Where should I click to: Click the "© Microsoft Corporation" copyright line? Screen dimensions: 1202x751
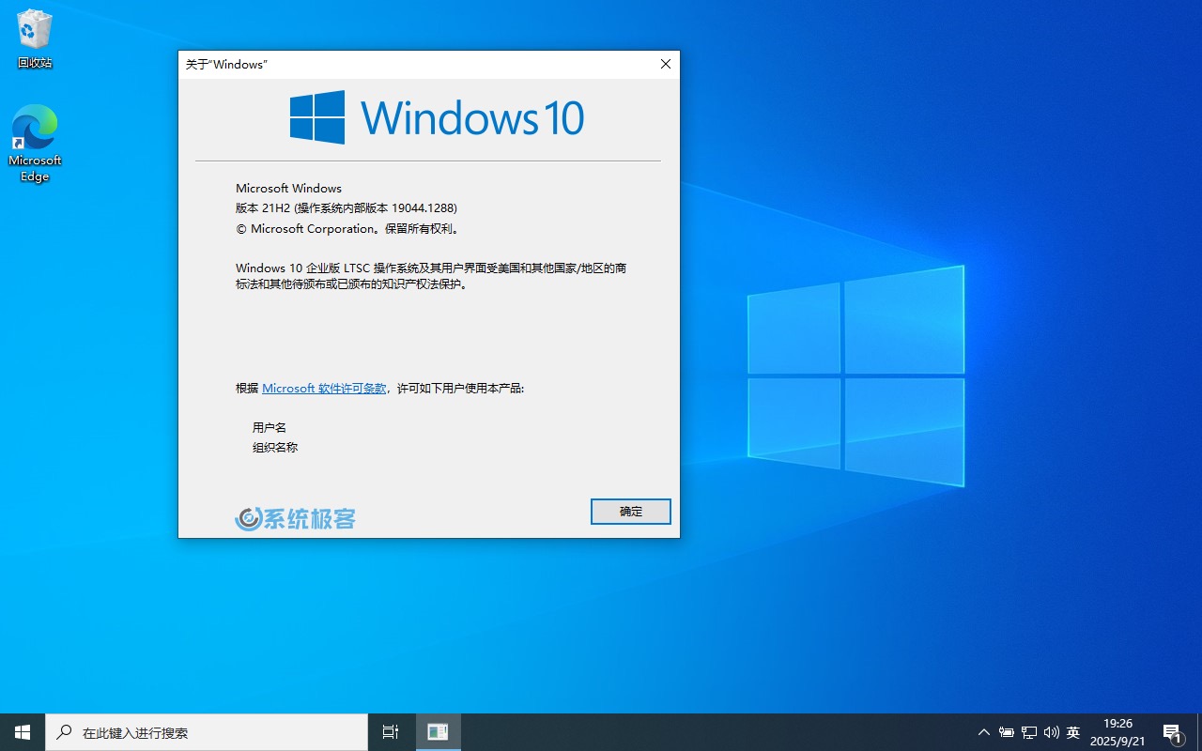(347, 229)
